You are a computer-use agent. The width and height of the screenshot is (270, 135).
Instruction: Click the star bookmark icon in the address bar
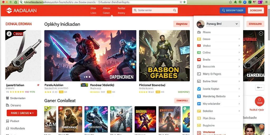point(181,2)
